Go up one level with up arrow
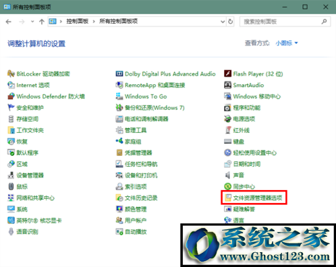Viewport: 336px width, 267px height. click(42, 22)
